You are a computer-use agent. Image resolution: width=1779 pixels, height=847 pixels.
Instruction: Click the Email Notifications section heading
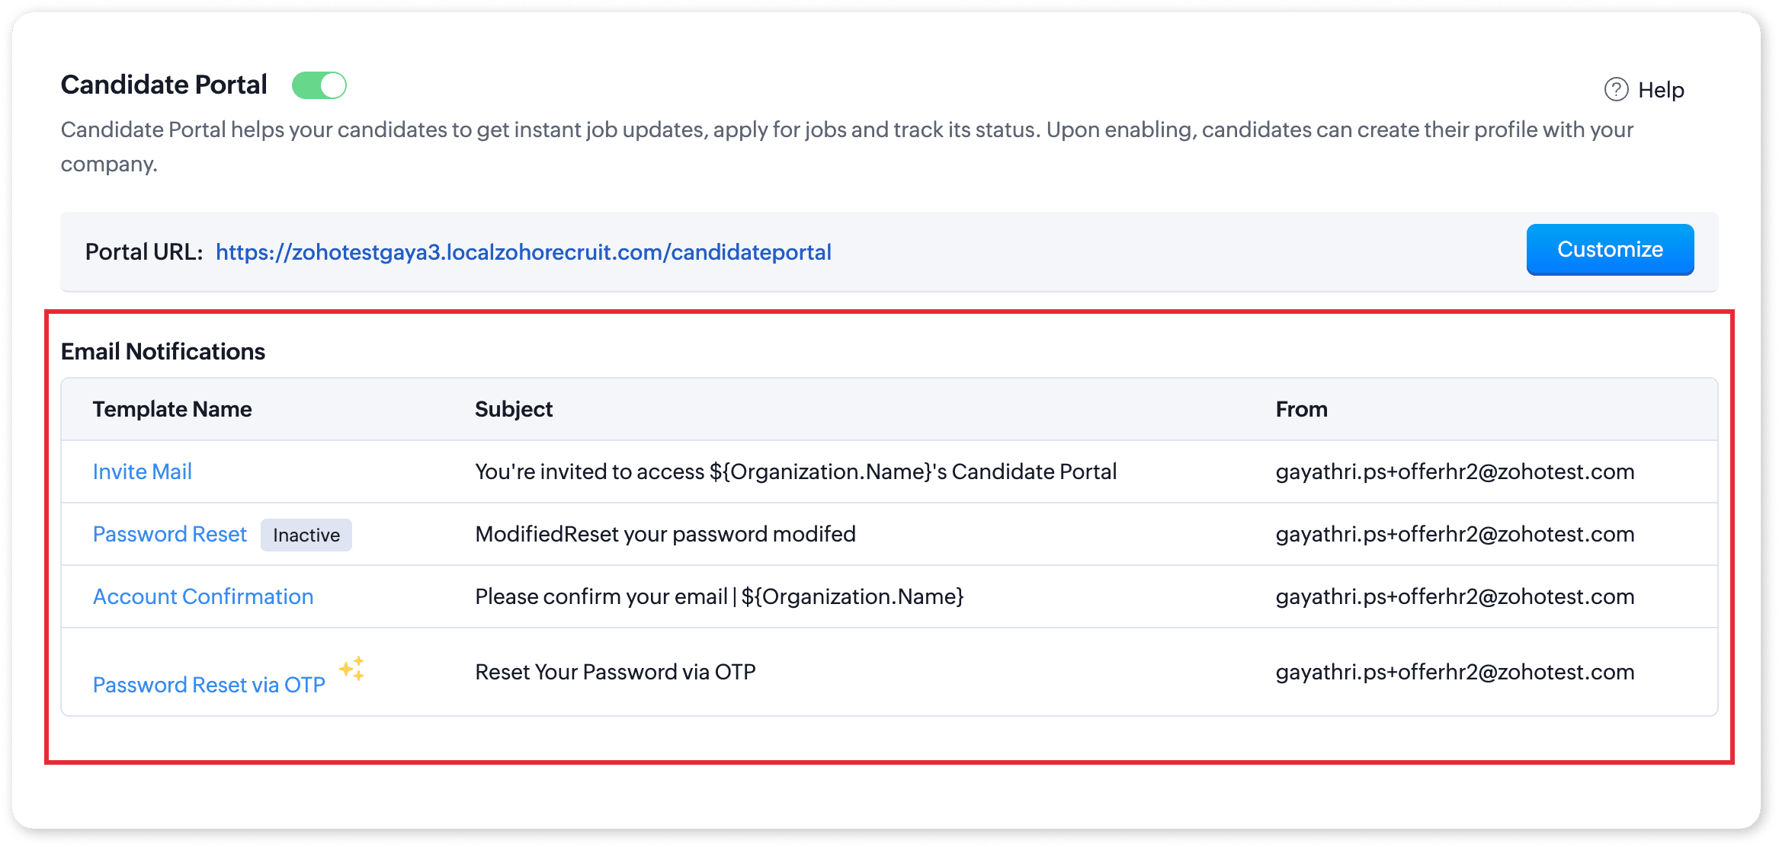click(163, 351)
